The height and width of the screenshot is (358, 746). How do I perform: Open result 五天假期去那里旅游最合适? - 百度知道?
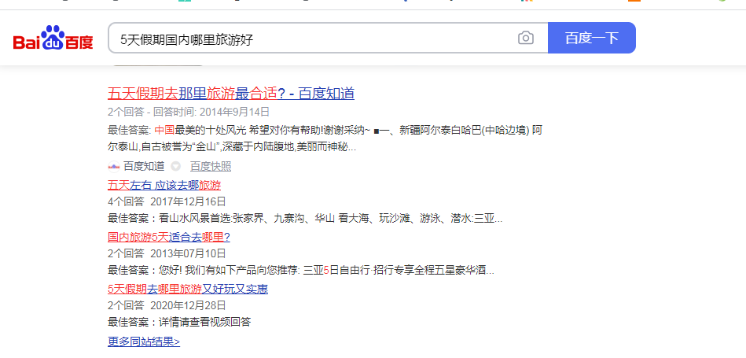231,94
